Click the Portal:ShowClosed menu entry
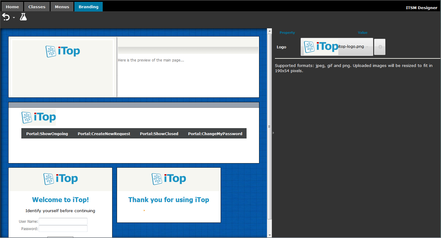441x238 pixels. pos(159,134)
